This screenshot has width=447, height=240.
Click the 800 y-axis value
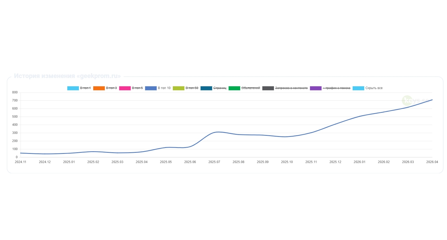click(x=15, y=92)
